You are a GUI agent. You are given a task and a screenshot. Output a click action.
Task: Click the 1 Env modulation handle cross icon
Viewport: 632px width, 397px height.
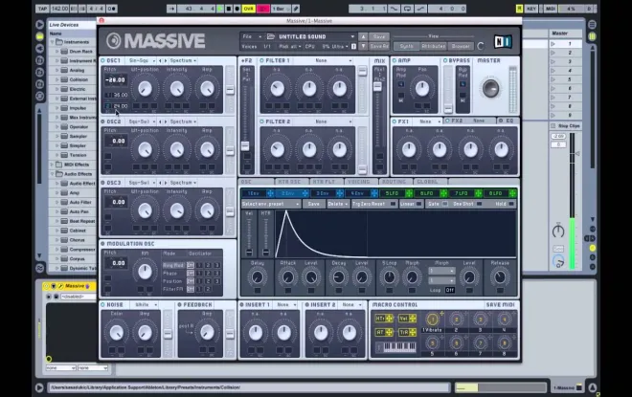(270, 193)
